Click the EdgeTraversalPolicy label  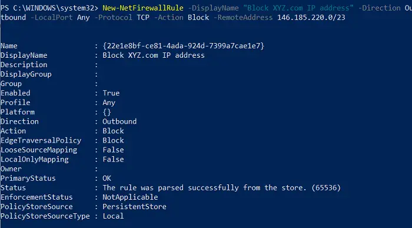pos(41,140)
